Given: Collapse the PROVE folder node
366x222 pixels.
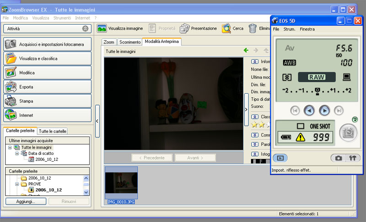Looking at the screenshot, I should (x=17, y=184).
